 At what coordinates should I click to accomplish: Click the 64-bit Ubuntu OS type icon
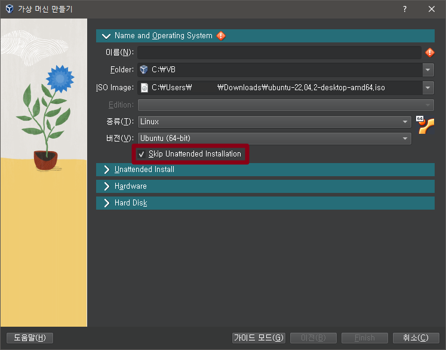click(425, 125)
